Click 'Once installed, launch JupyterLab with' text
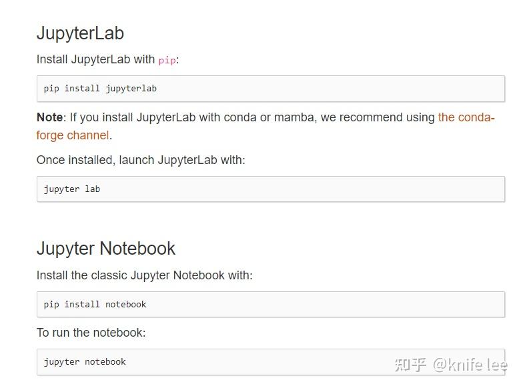 (x=141, y=160)
